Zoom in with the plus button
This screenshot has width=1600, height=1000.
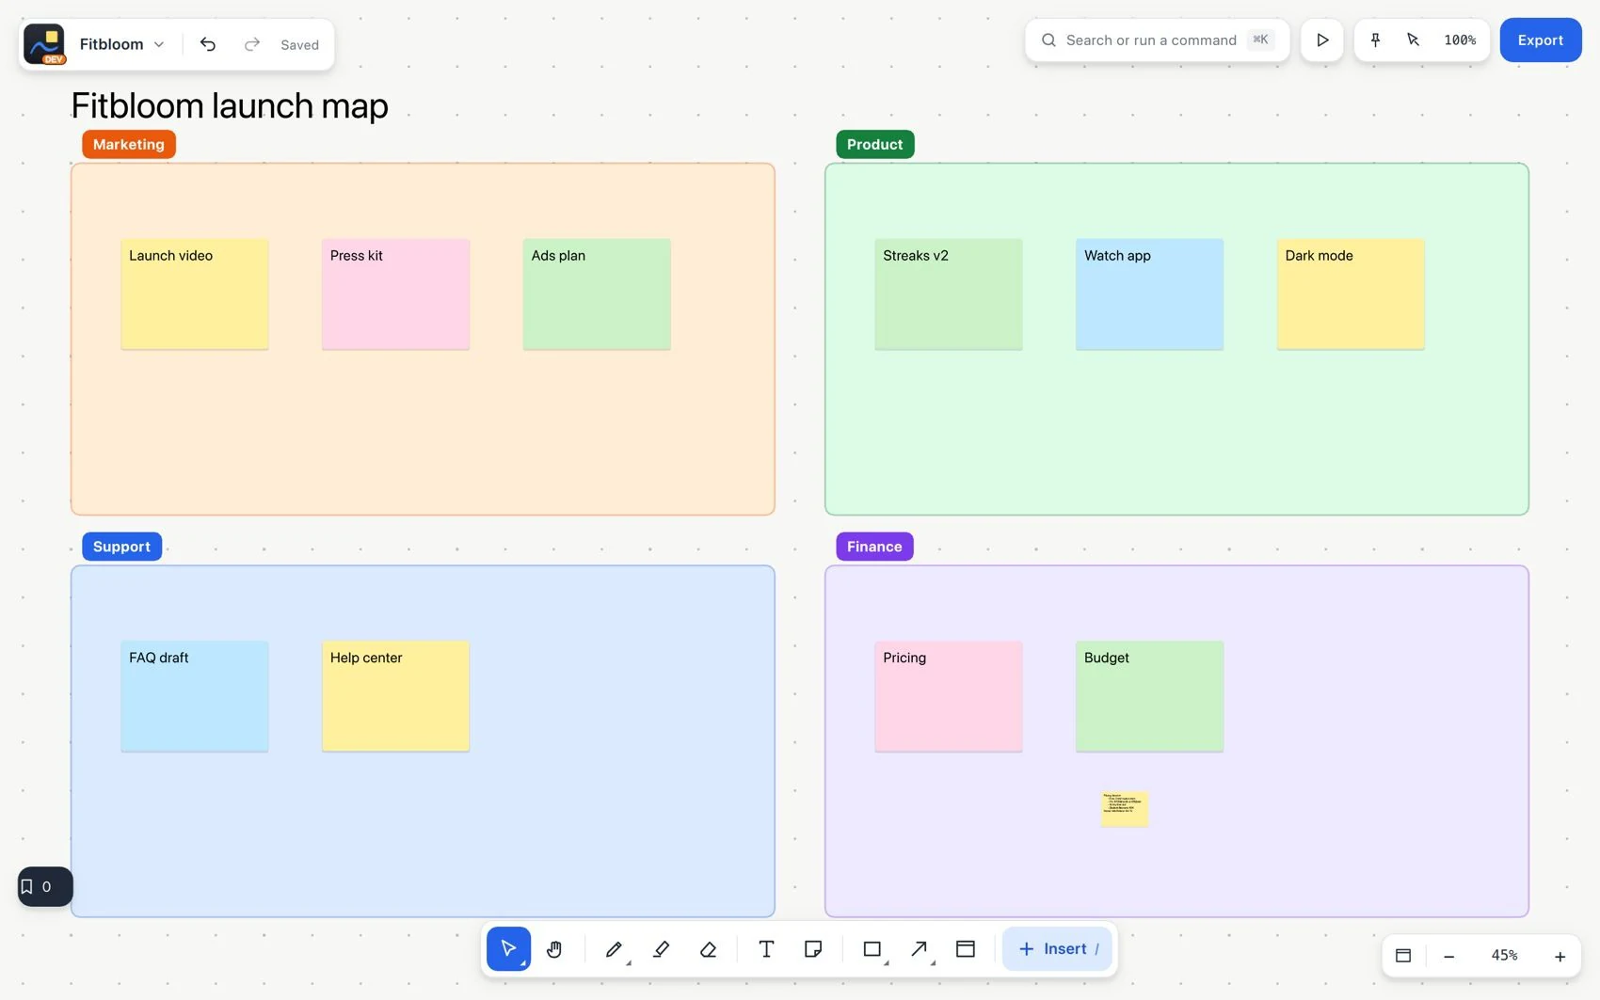pyautogui.click(x=1560, y=956)
